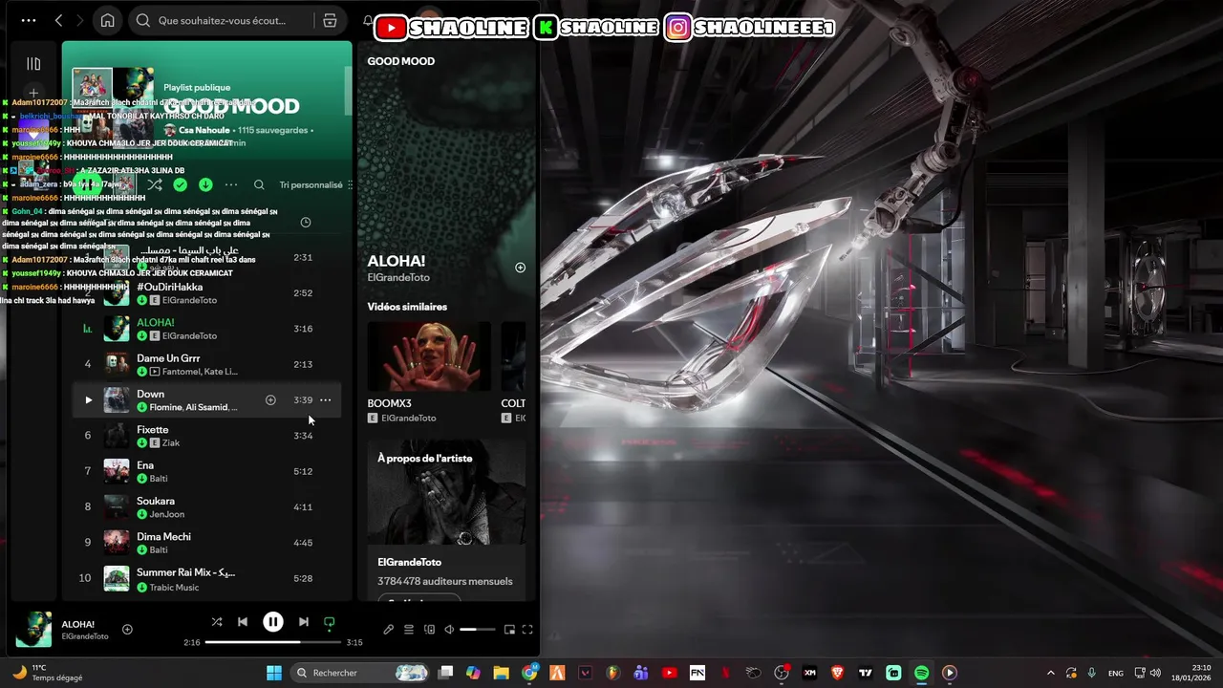Add ALOHA! to playlist in Now Playing panel
Screen dimensions: 1223x688
coord(520,268)
